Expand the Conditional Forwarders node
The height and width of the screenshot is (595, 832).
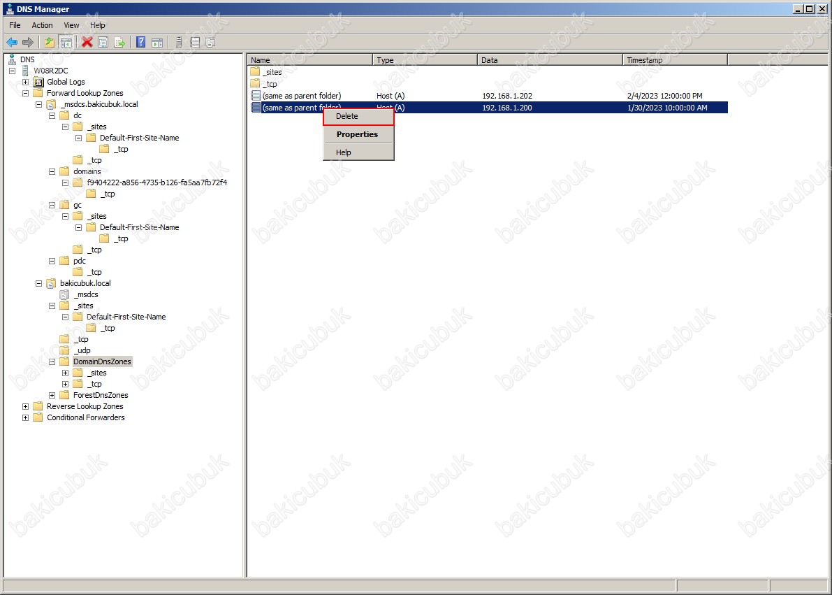point(26,417)
